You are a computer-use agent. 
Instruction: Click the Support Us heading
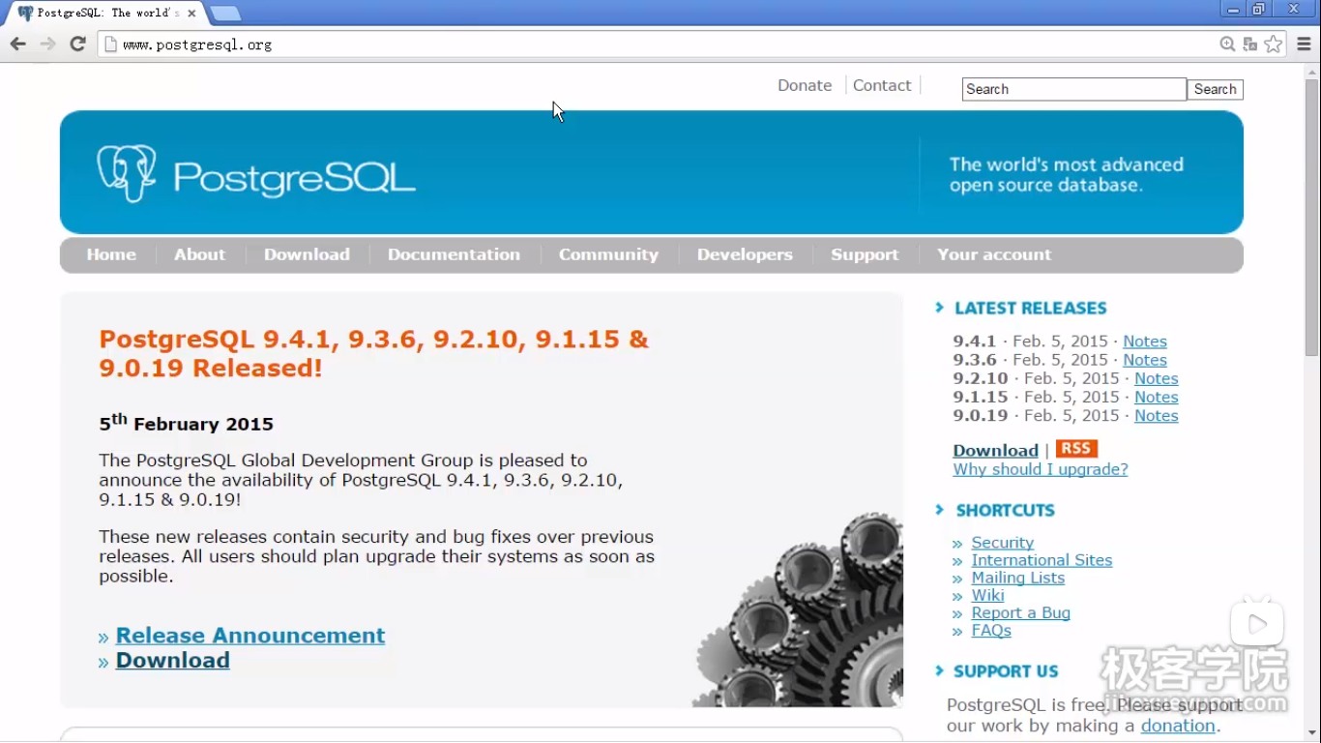point(1006,670)
